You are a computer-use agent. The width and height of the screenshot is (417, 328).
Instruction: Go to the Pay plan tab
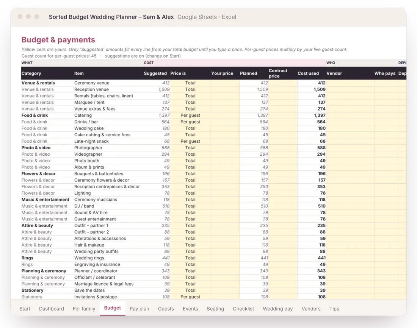click(140, 309)
